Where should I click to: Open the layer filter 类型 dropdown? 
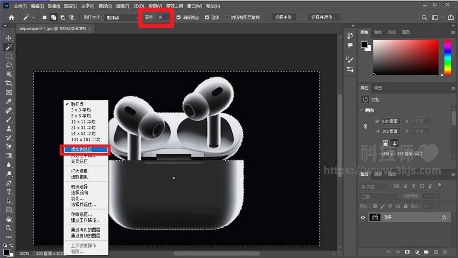pyautogui.click(x=374, y=187)
